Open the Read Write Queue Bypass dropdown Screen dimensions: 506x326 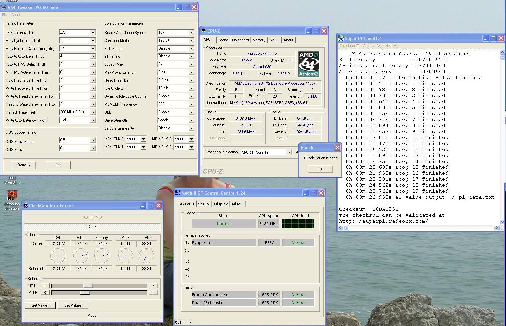(x=191, y=33)
